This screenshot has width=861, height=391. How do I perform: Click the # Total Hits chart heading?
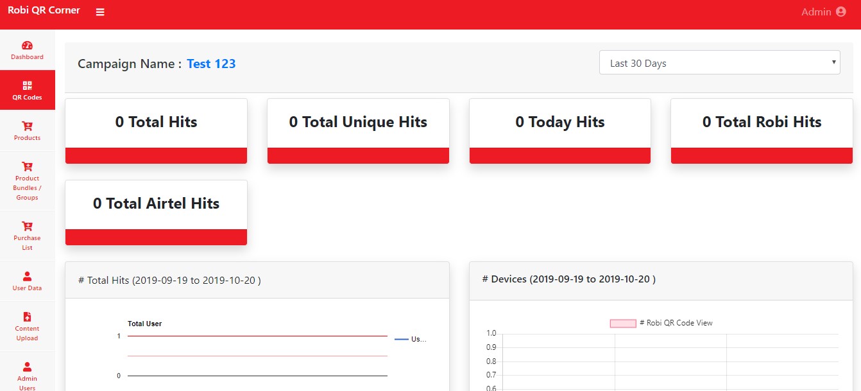(x=169, y=280)
